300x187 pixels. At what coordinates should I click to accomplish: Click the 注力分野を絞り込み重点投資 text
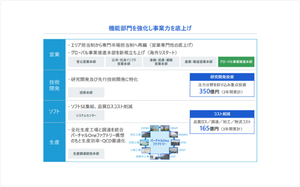[x=222, y=85]
